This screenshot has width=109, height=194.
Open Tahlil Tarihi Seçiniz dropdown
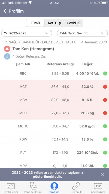(x=82, y=33)
